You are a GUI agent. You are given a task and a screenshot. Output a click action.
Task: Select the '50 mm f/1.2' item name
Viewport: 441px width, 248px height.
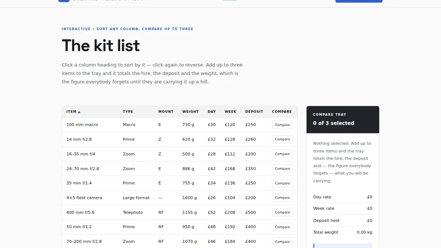tap(79, 227)
